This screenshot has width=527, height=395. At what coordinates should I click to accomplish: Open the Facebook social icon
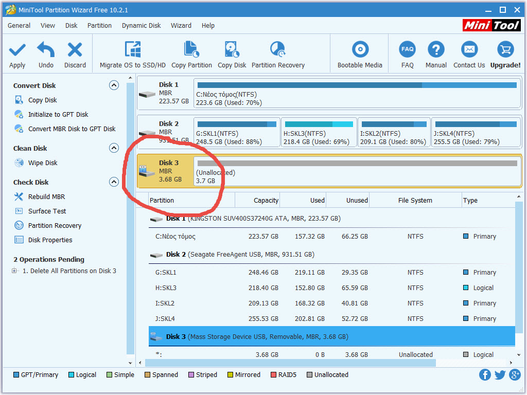[485, 375]
